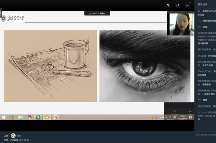The height and width of the screenshot is (143, 216).
Task: Open the Windows Start menu
Action: pyautogui.click(x=4, y=117)
